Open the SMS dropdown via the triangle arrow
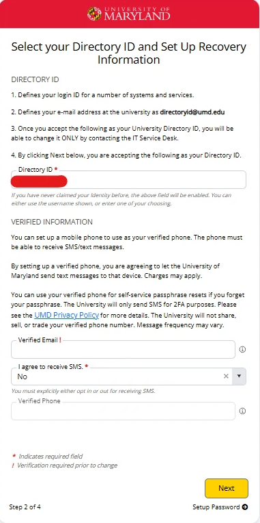The height and width of the screenshot is (523, 260). point(239,377)
